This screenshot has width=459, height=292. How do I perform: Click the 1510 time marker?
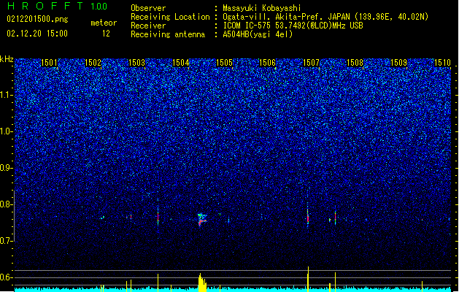click(x=442, y=63)
